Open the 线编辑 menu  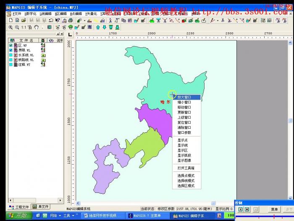[45, 14]
